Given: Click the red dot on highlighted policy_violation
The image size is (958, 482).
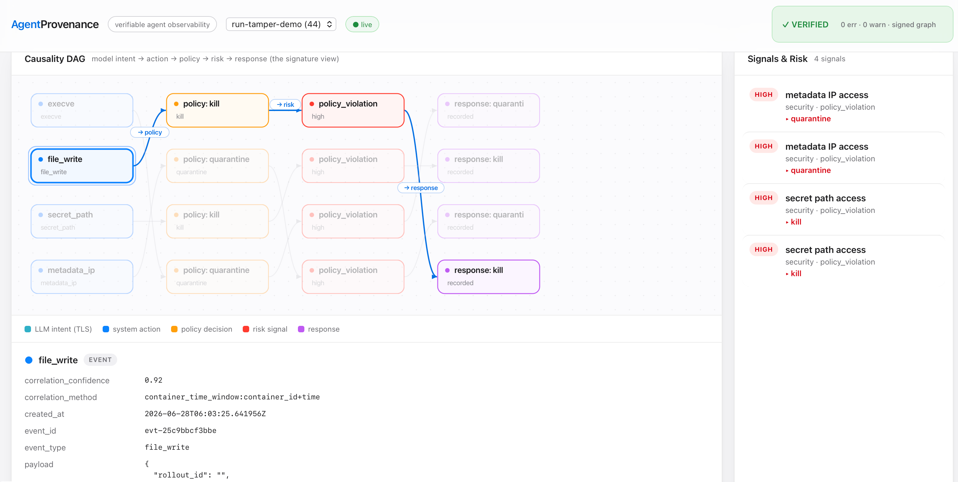Looking at the screenshot, I should [x=312, y=104].
